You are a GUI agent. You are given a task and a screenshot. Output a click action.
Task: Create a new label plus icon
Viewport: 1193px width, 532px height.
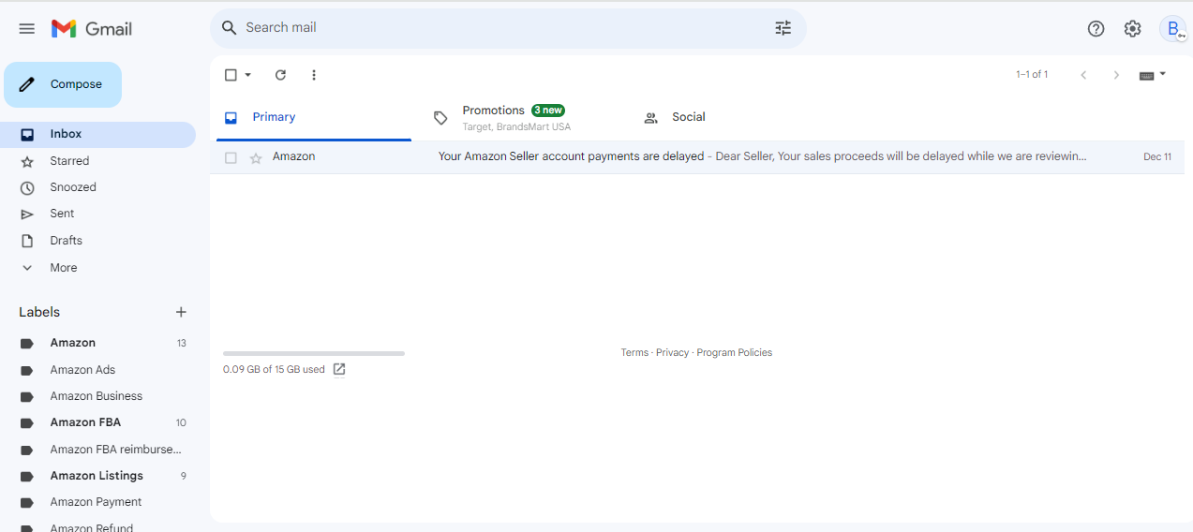(x=181, y=312)
